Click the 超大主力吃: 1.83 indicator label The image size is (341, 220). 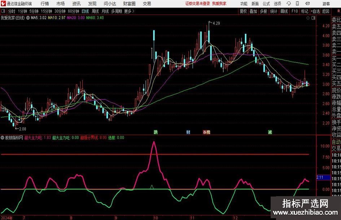pos(38,138)
